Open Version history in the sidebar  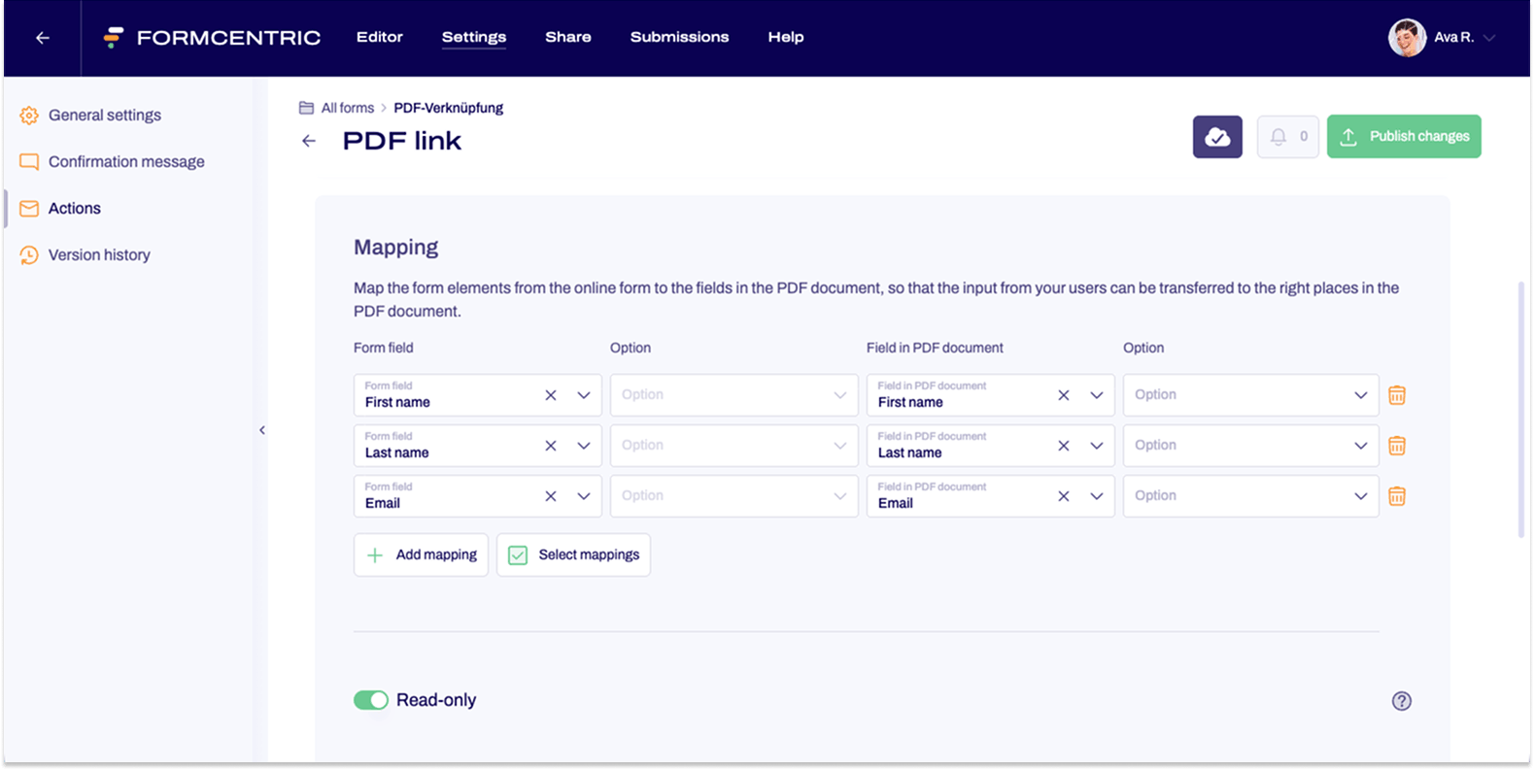99,254
